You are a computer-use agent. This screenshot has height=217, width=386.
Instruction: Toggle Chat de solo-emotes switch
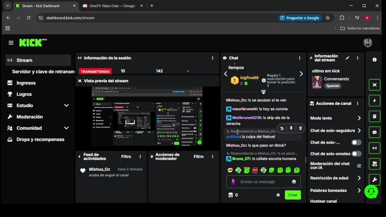(x=356, y=154)
